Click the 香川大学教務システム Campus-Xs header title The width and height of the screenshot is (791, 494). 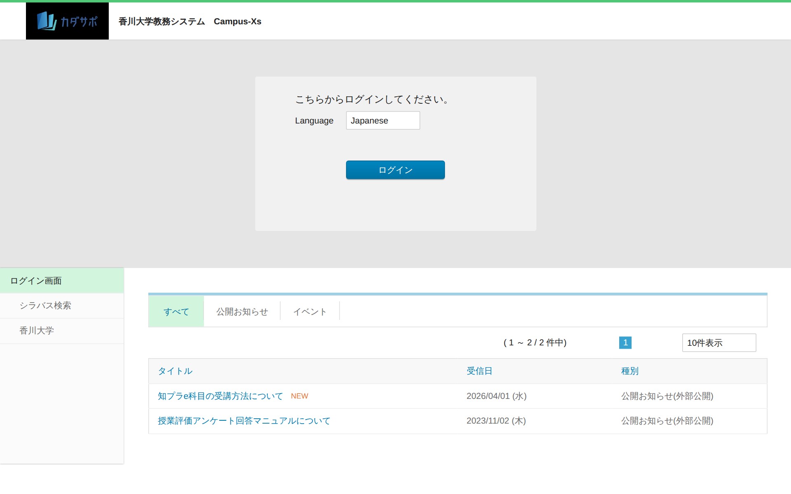click(190, 21)
